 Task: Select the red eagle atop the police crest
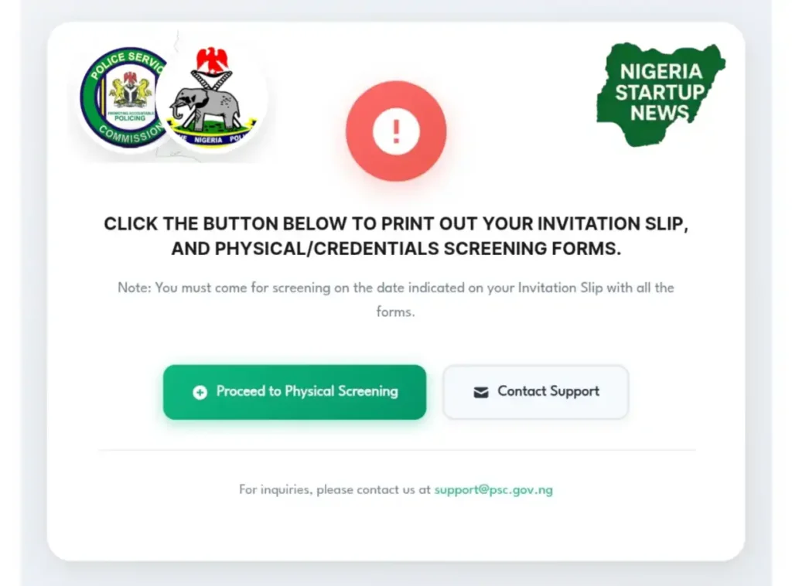pos(212,60)
